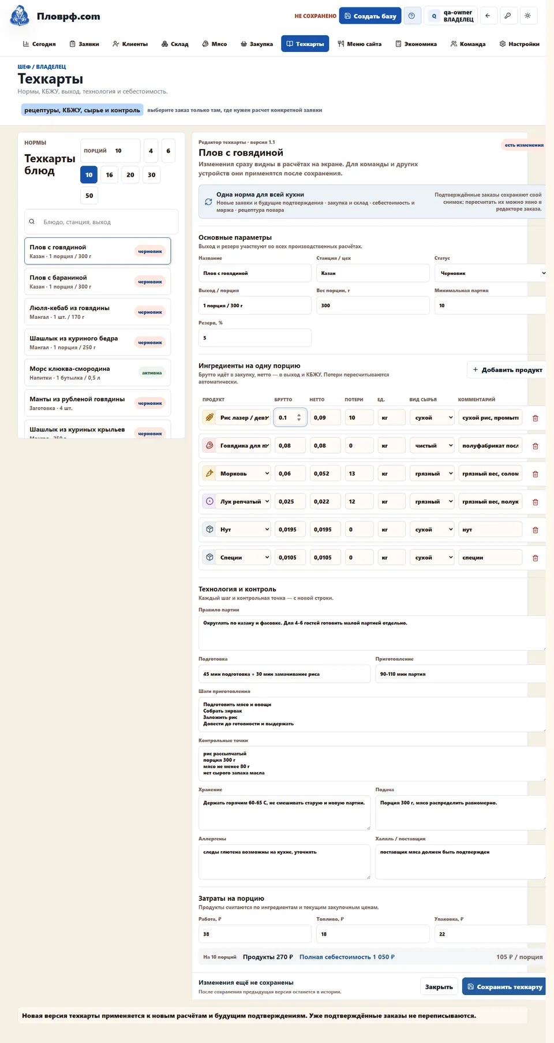The width and height of the screenshot is (554, 1043).
Task: Click the carrot icon beside Морковь
Action: [x=209, y=474]
